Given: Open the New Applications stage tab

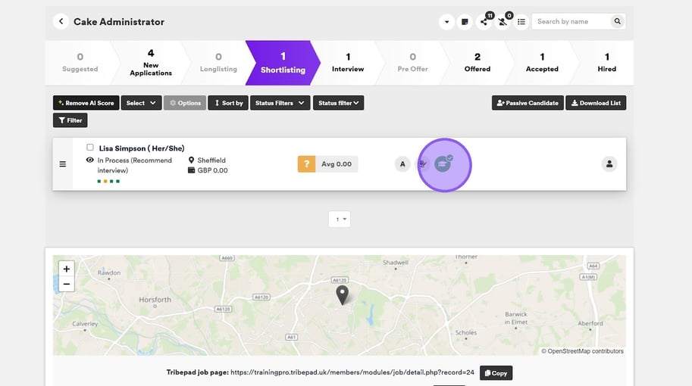Looking at the screenshot, I should (151, 62).
